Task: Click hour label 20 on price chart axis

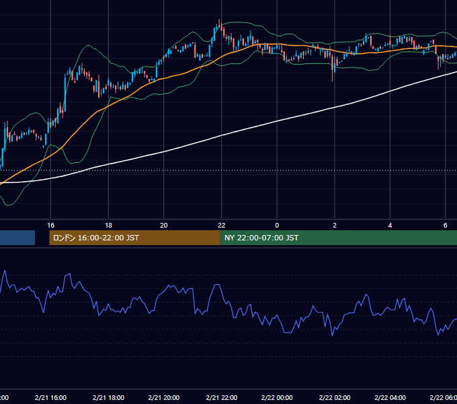Action: click(164, 225)
